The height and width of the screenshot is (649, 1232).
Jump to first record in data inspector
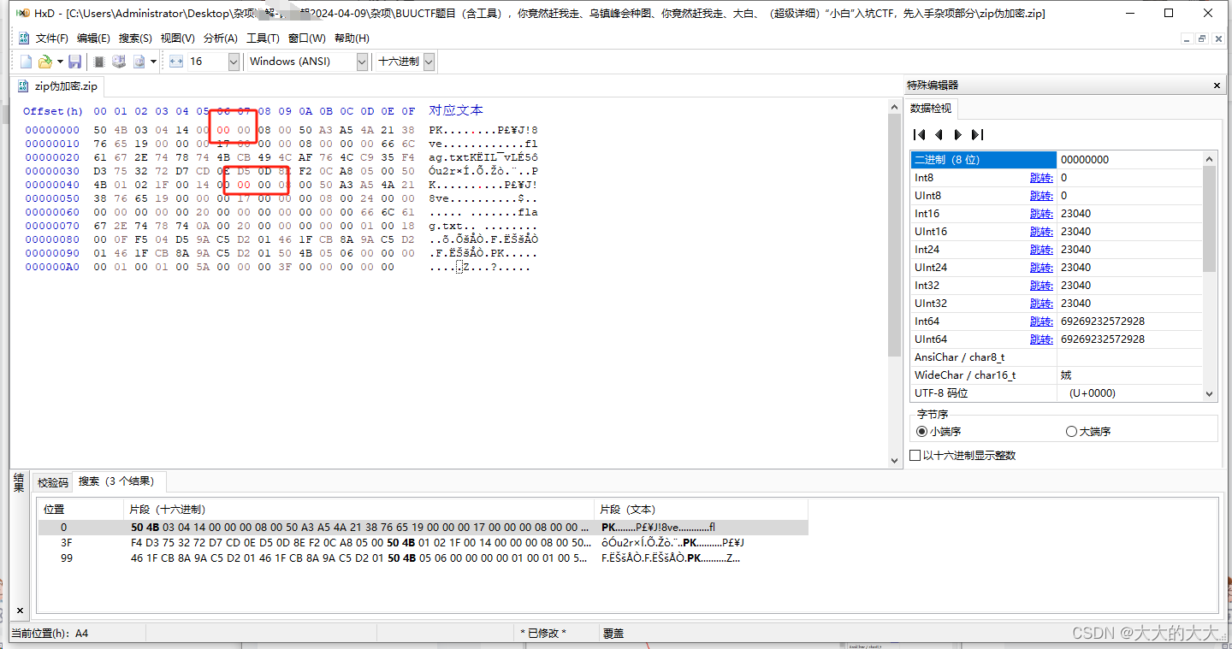click(x=920, y=134)
